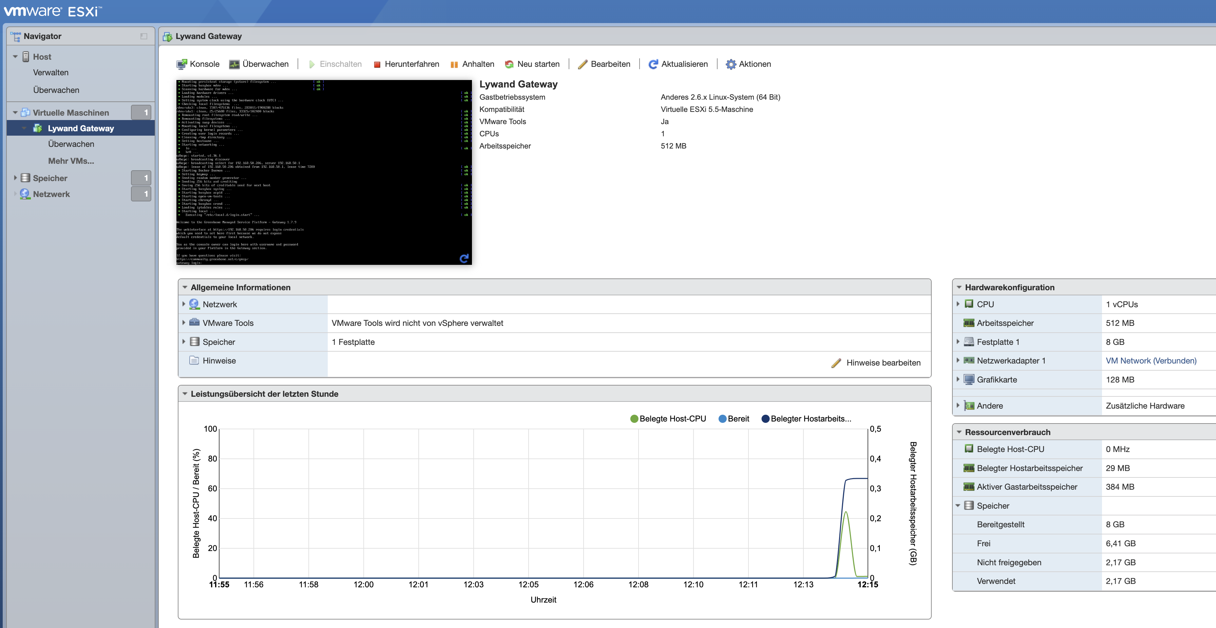Toggle the Belegter Hostarbeits... legend swatch
Screen dimensions: 1216x628
[765, 419]
